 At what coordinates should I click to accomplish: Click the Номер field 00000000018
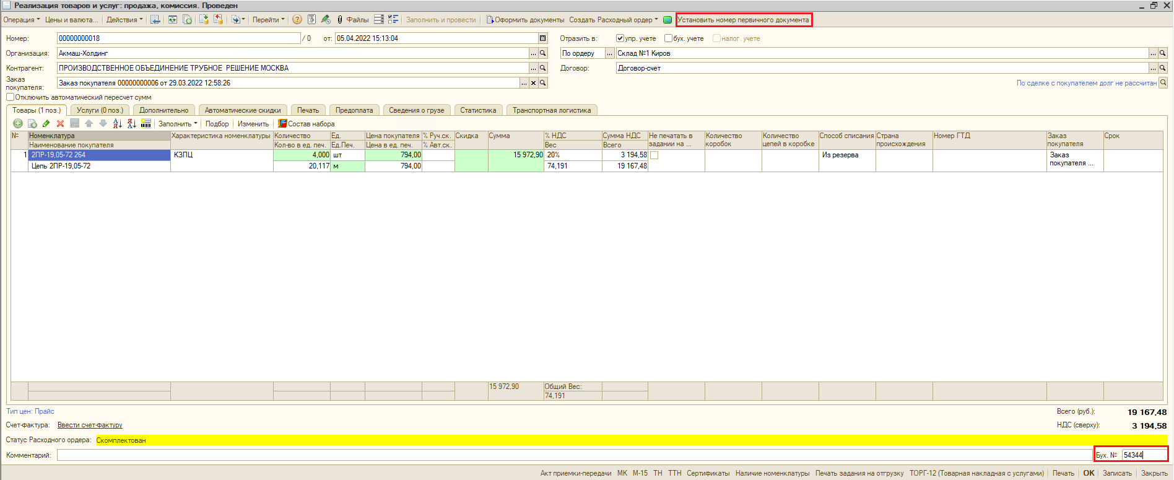tap(179, 38)
